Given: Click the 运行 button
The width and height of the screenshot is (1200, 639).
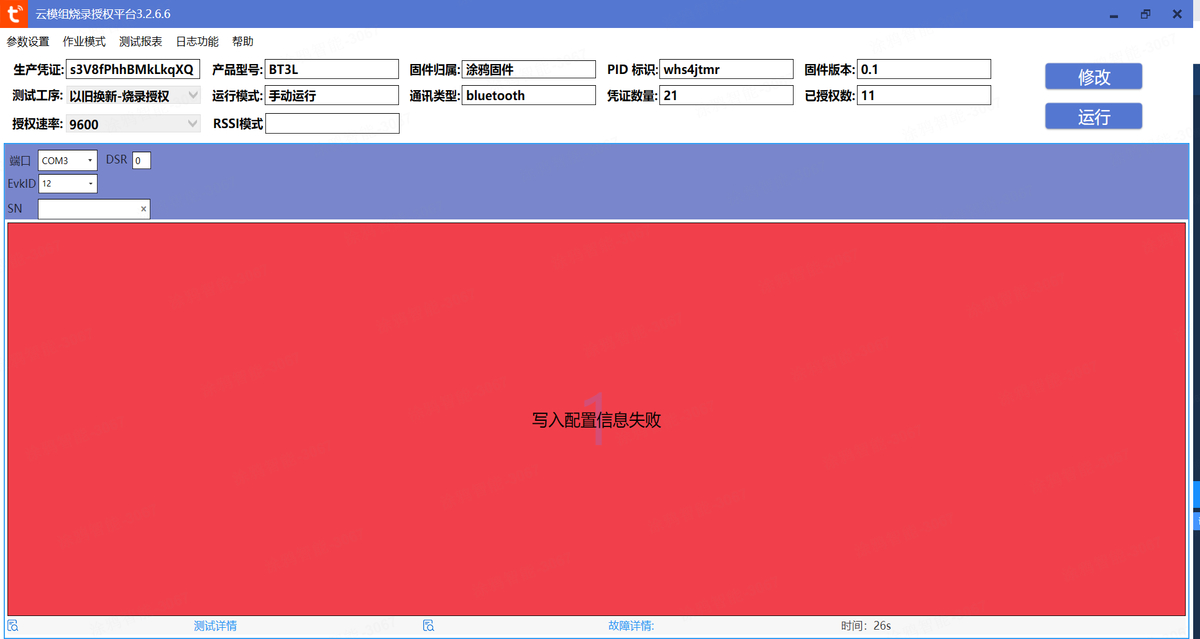Looking at the screenshot, I should [1093, 116].
